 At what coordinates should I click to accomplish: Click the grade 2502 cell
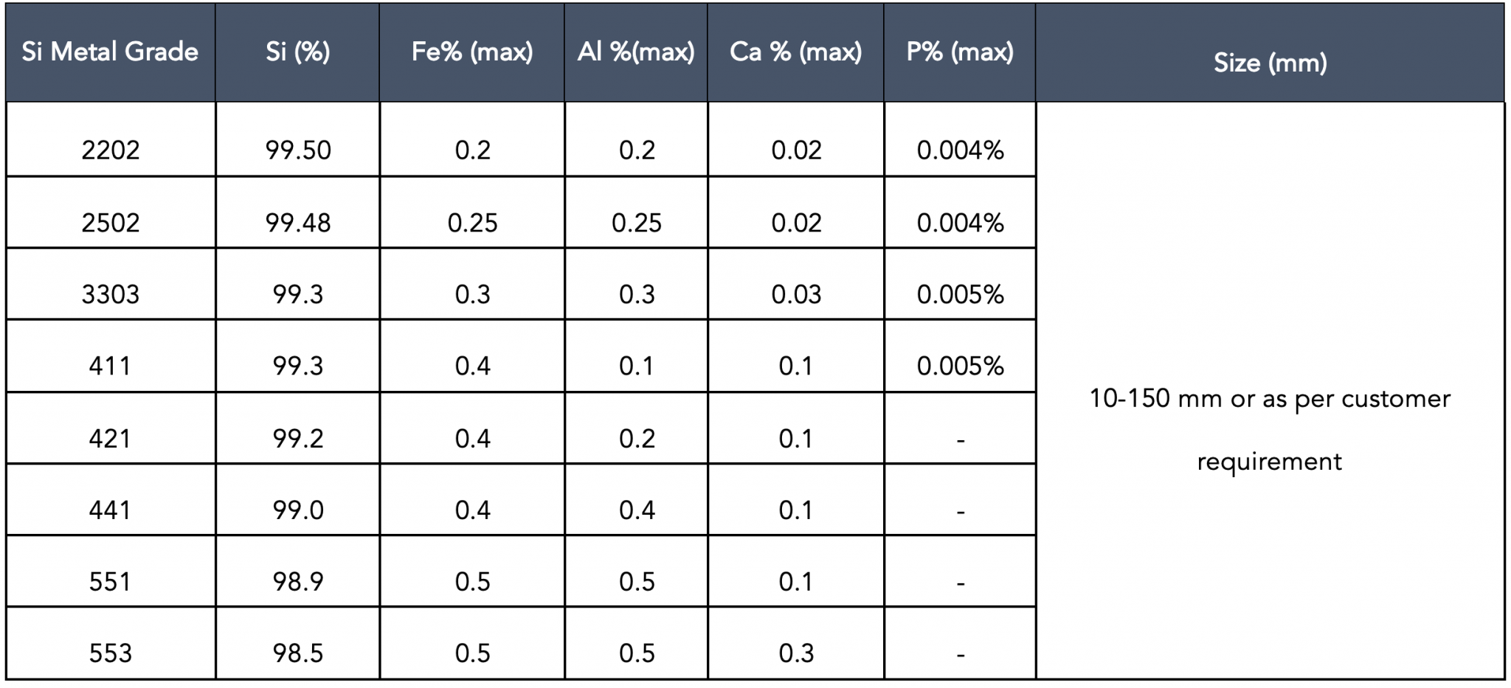click(110, 223)
